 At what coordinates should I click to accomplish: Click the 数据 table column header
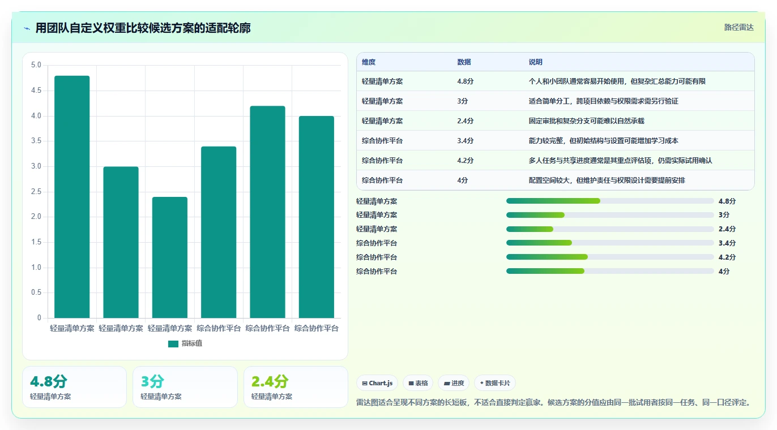464,62
